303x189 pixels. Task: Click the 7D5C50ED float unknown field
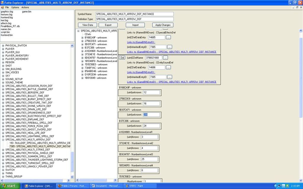(x=152, y=181)
